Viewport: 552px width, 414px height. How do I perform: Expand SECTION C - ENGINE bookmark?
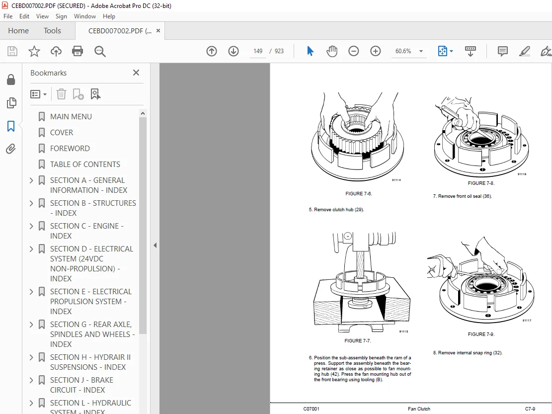pos(31,226)
